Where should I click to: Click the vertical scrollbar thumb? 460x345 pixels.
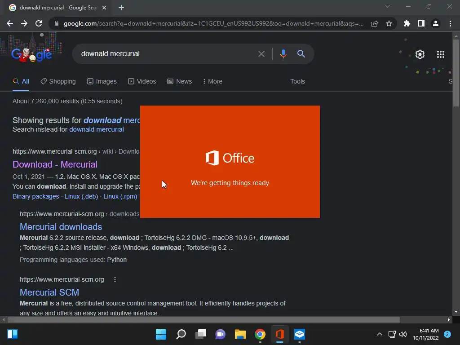click(456, 73)
